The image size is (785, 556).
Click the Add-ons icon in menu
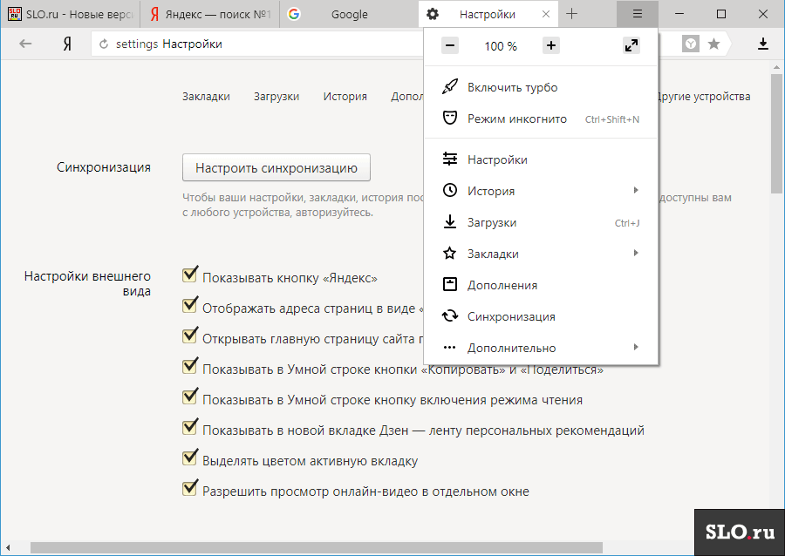[x=449, y=284]
